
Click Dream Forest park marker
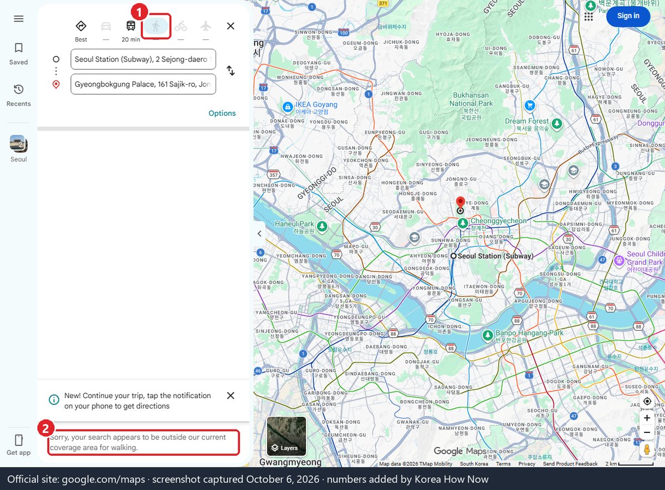[556, 123]
